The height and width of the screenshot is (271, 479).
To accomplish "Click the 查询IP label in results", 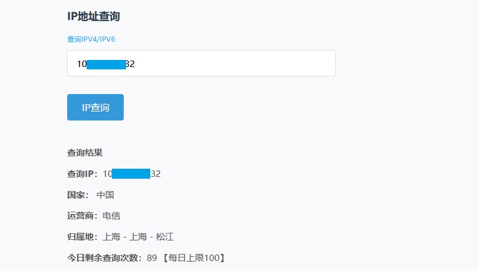I will point(84,174).
